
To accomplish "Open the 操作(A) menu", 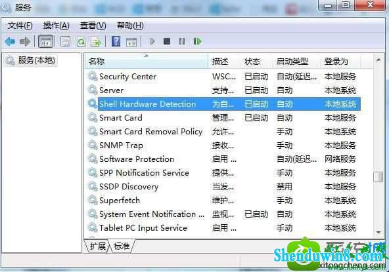I will click(56, 26).
